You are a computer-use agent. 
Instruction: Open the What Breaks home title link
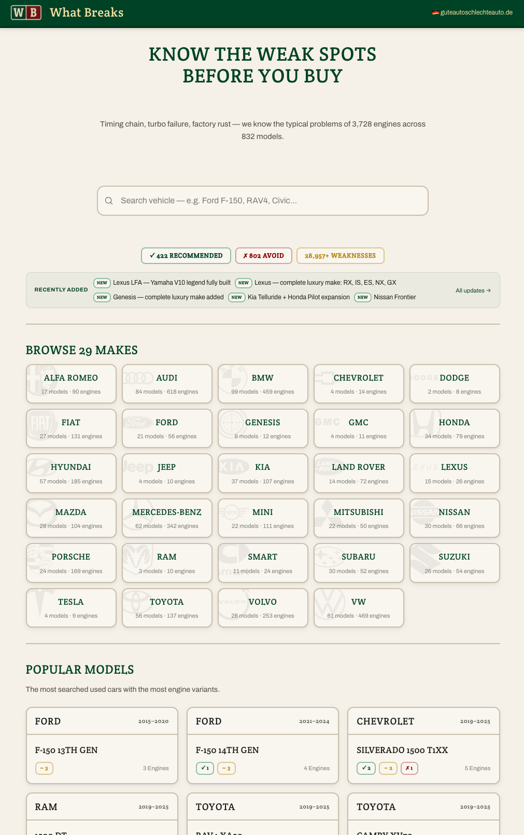pos(87,12)
